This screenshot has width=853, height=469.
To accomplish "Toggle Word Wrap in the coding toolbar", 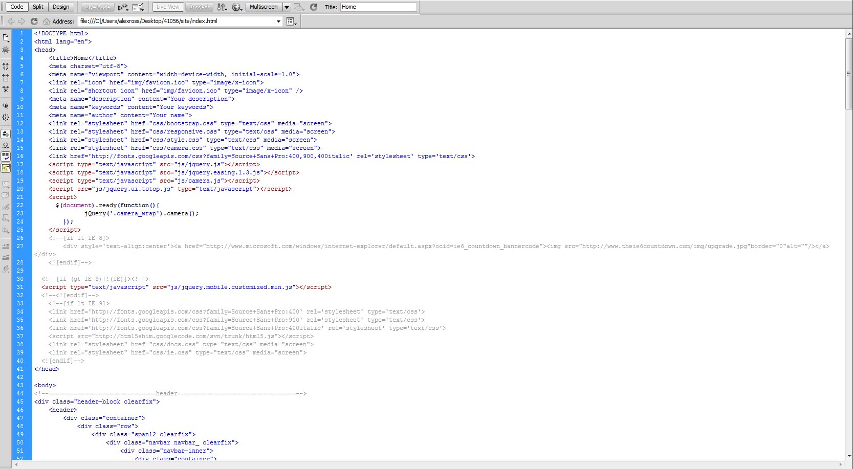I will click(6, 157).
